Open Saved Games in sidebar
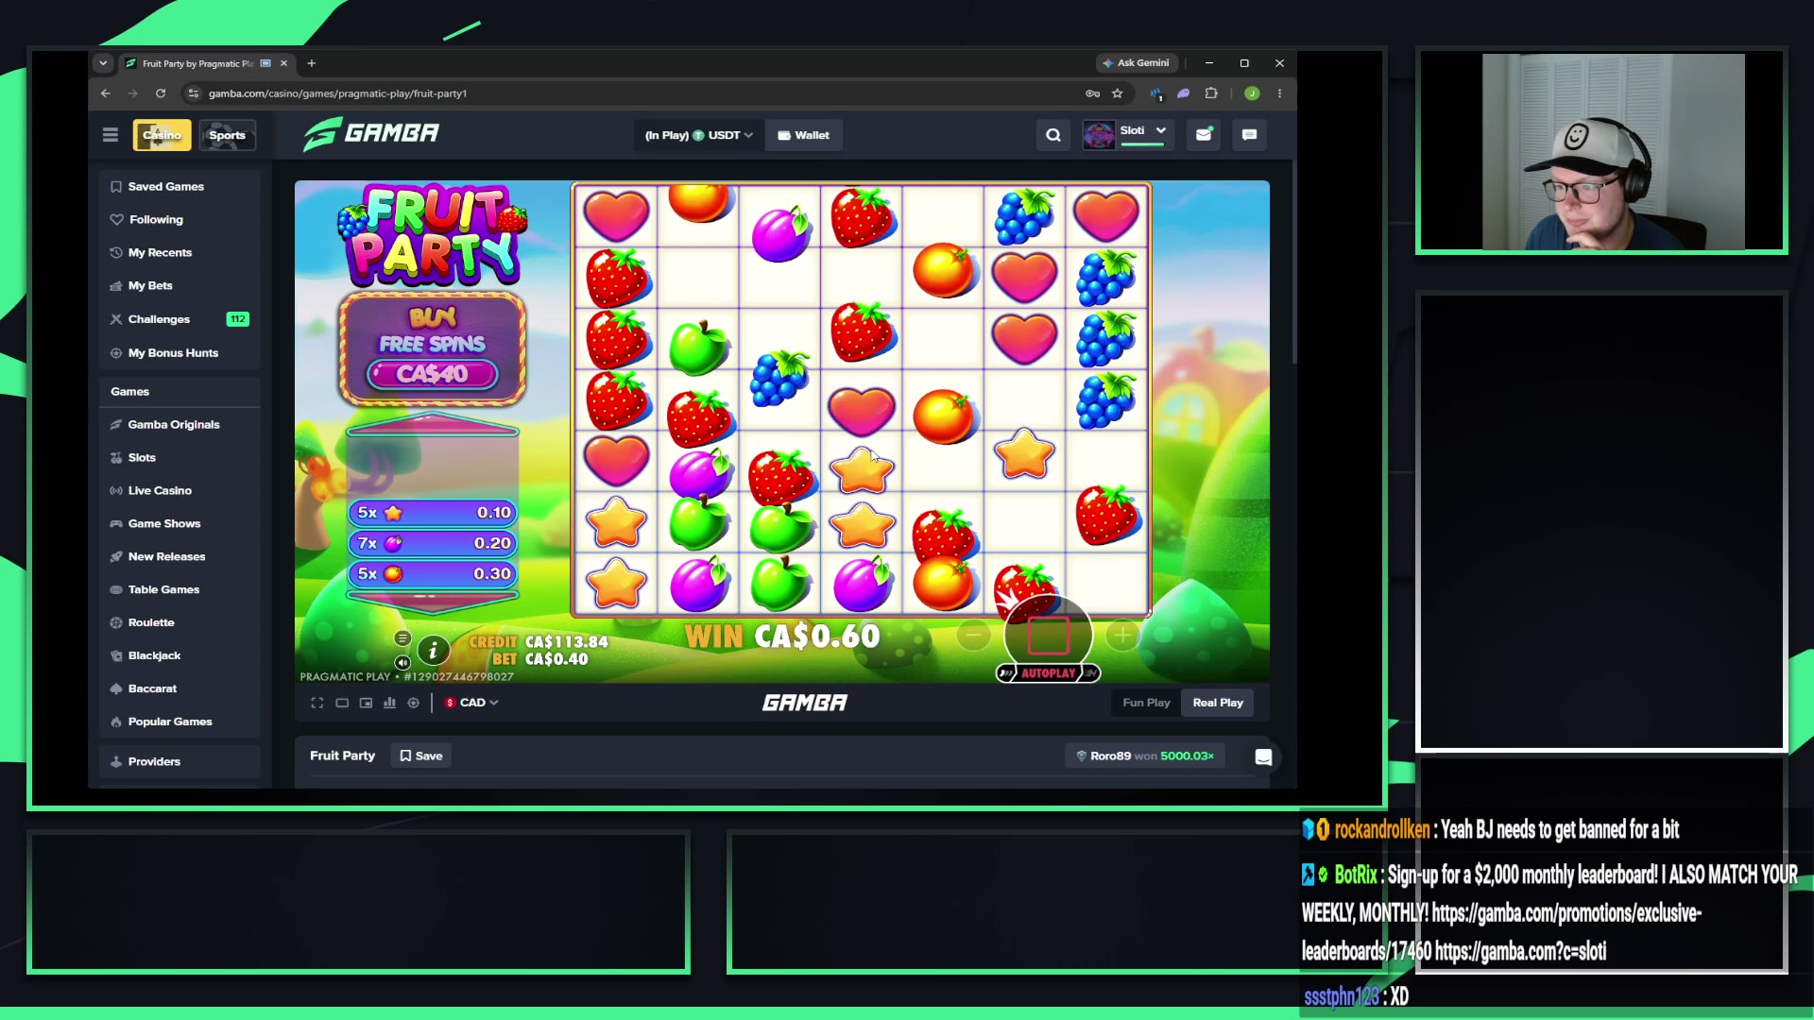Viewport: 1814px width, 1020px height. pos(180,187)
